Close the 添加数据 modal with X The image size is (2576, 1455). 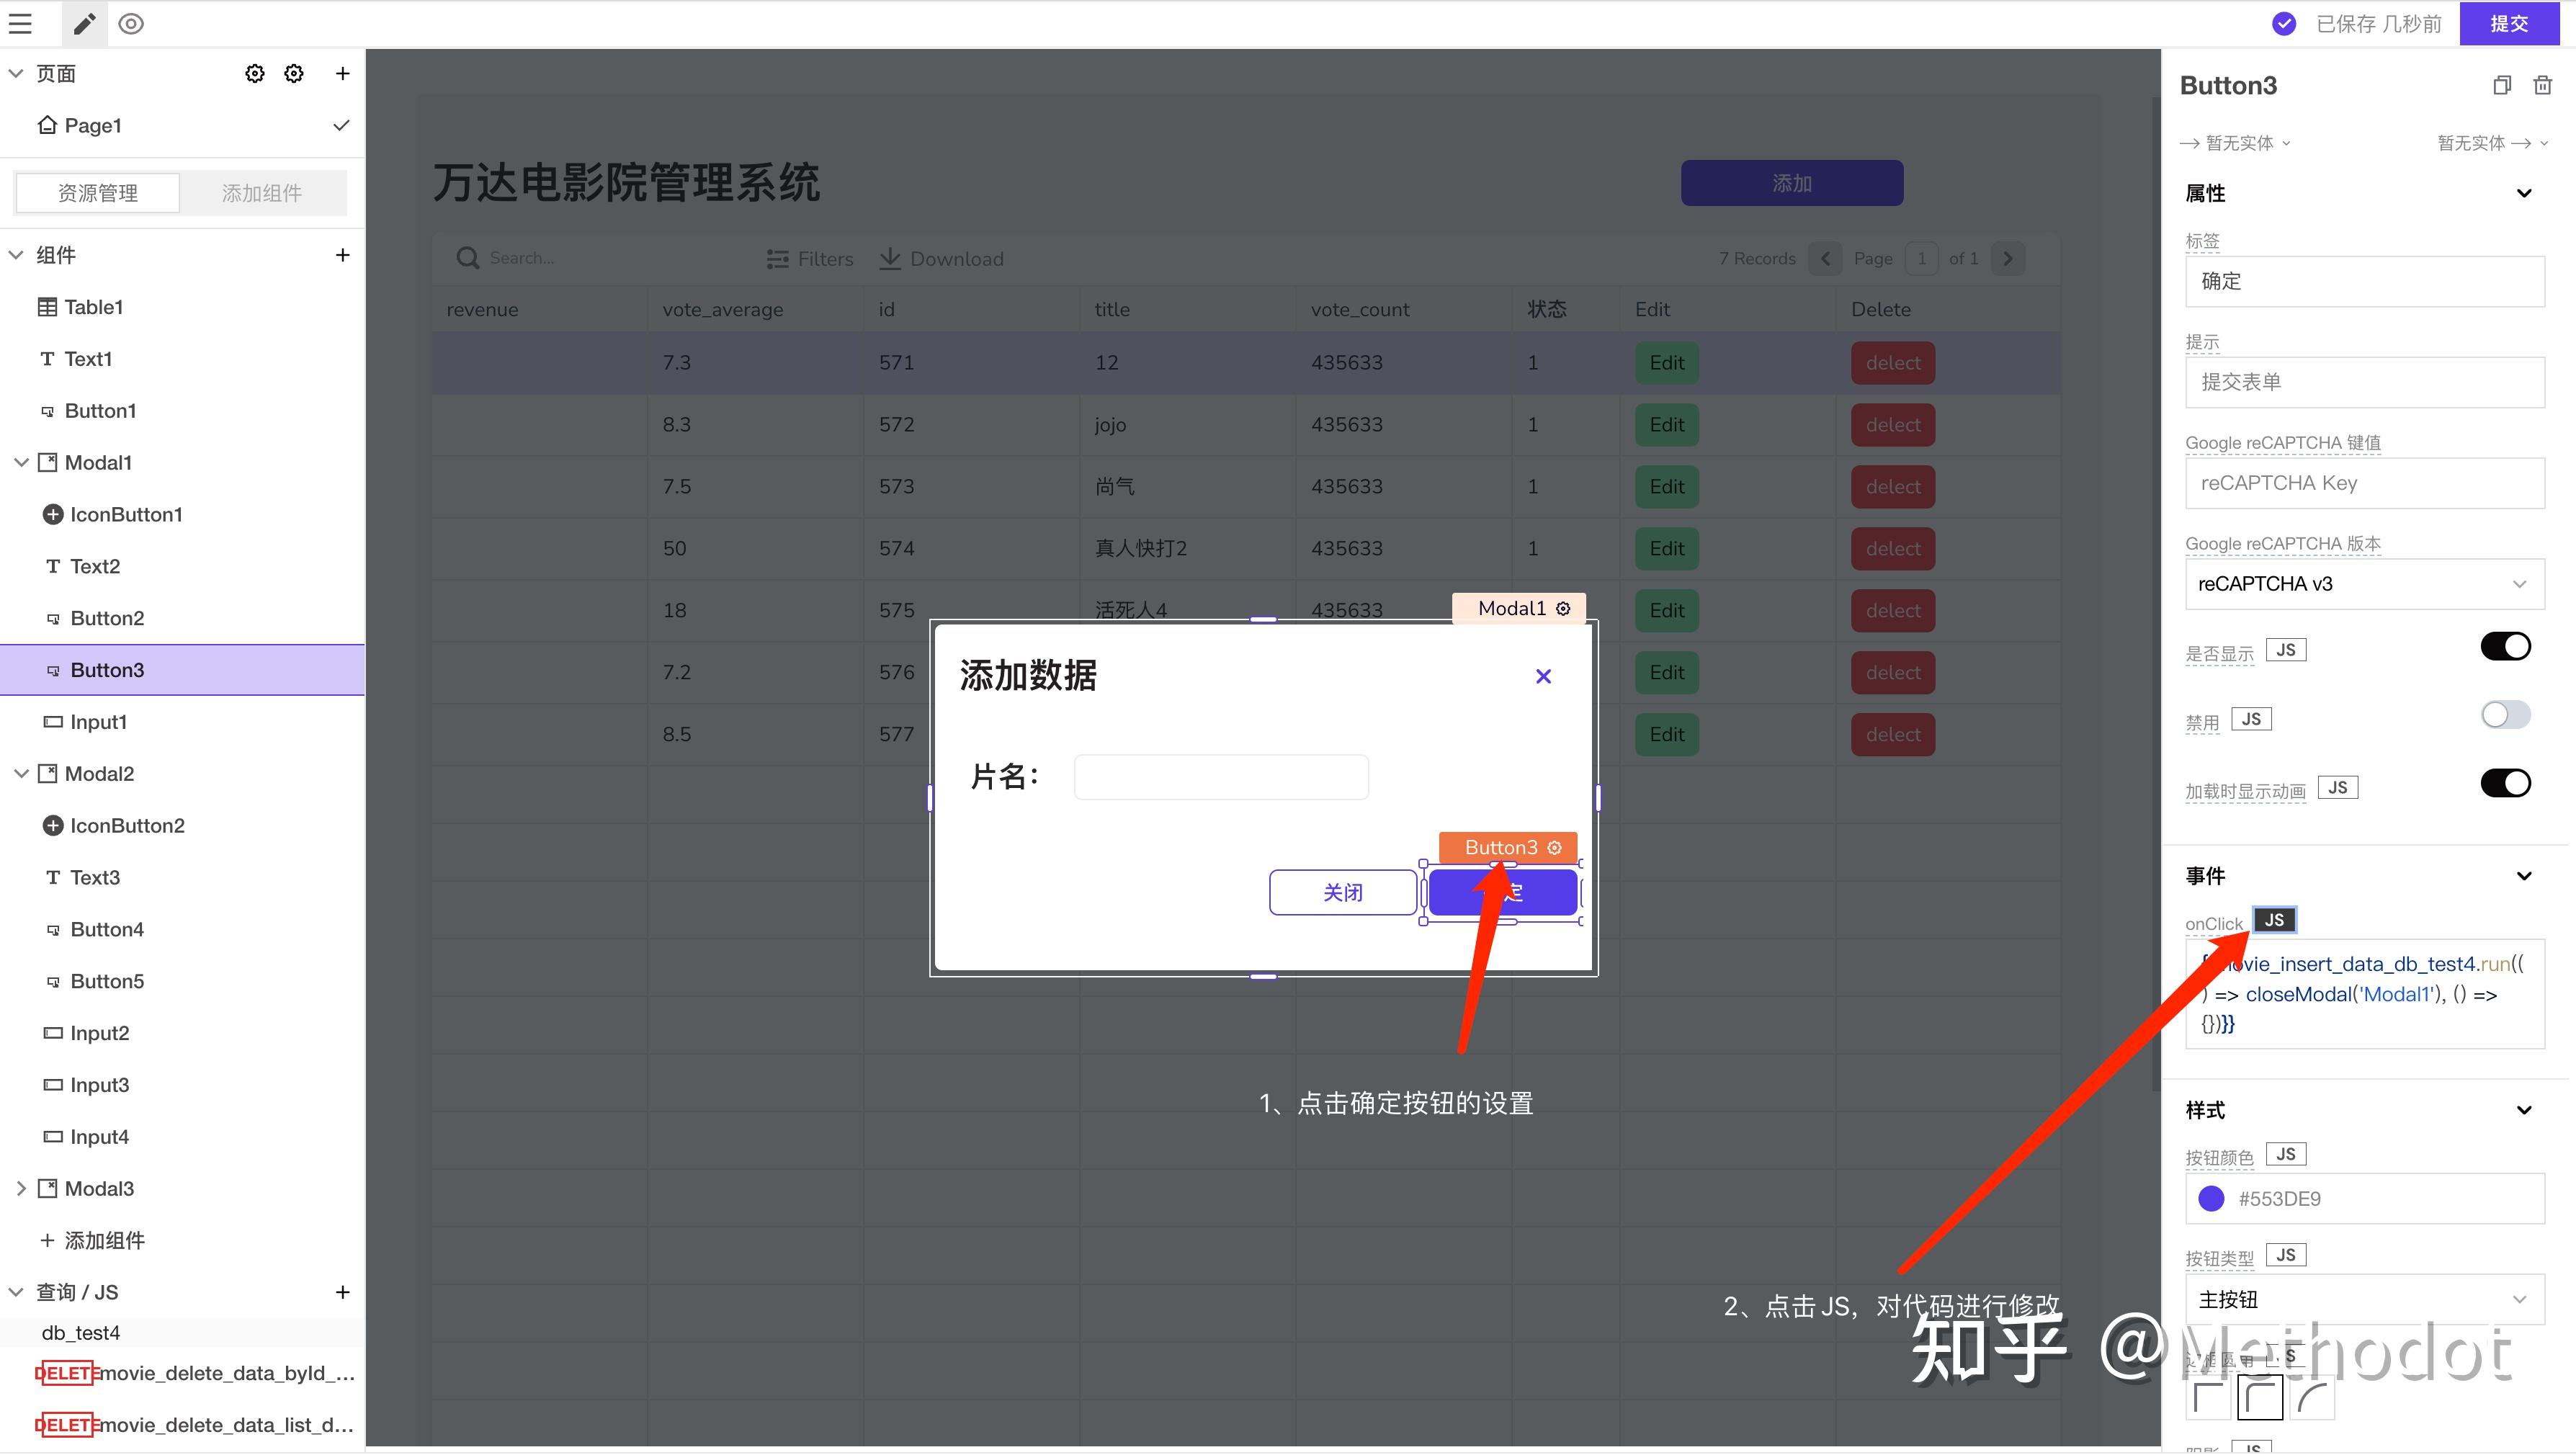pos(1543,676)
